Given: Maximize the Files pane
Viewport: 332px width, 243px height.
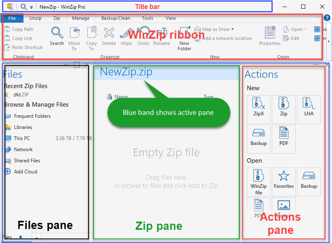Looking at the screenshot, I should click(x=77, y=65).
